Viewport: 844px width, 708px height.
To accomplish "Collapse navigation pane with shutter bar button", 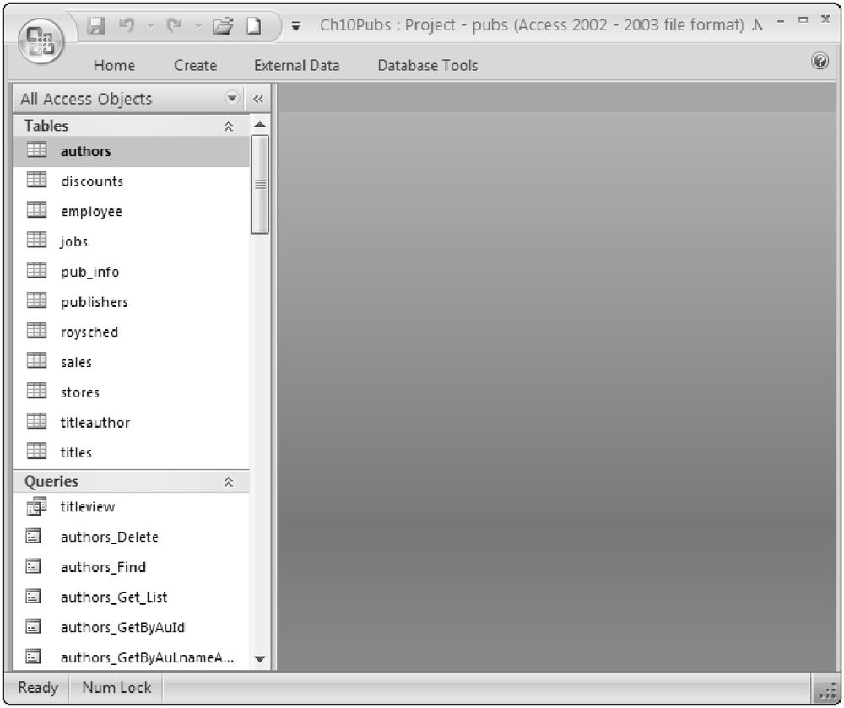I will coord(259,99).
